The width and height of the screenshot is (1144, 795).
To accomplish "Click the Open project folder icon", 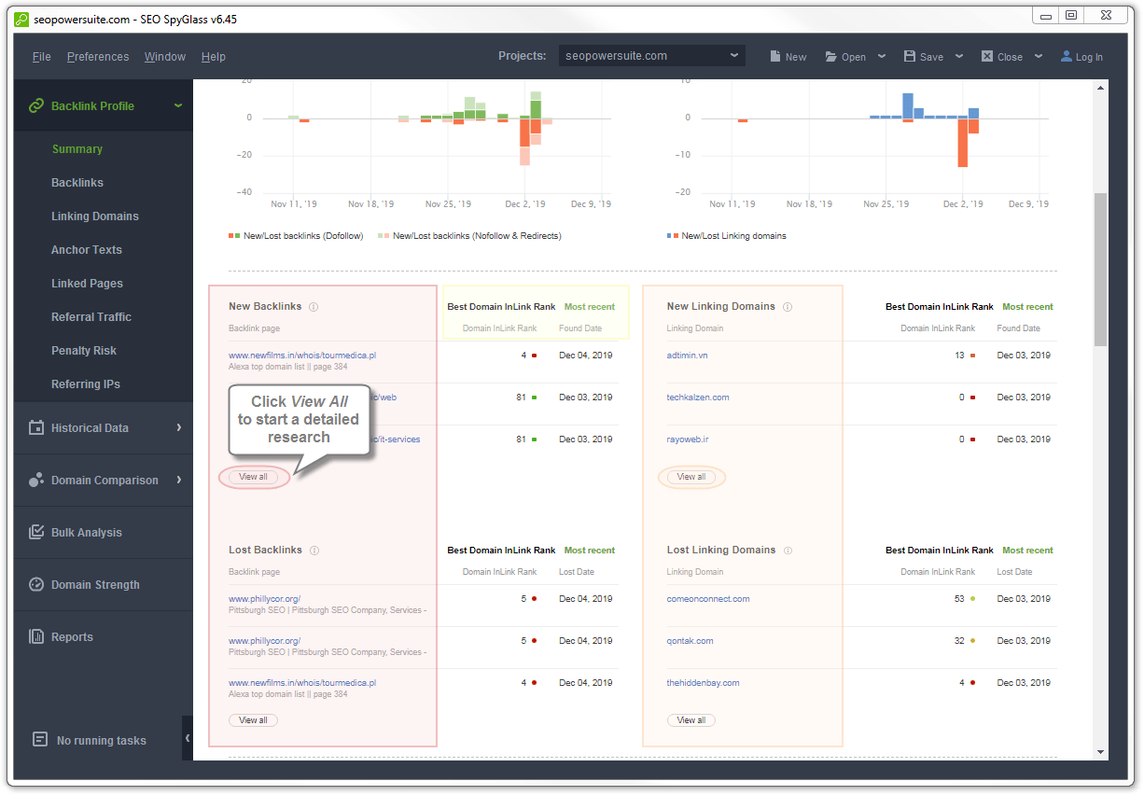I will click(x=831, y=57).
